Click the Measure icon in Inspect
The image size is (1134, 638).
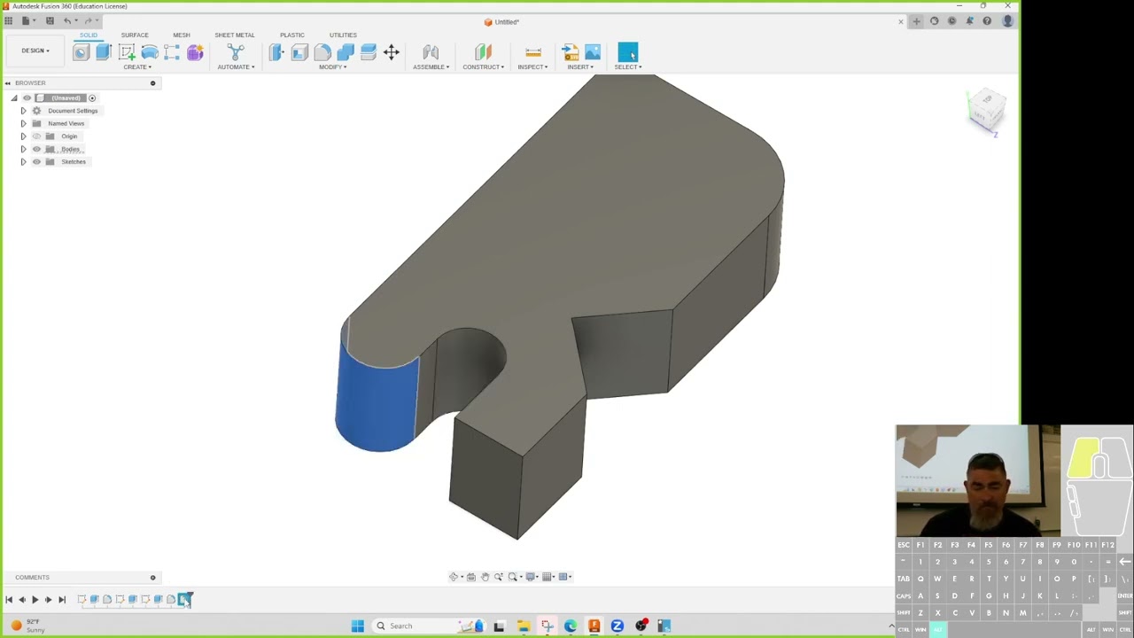click(x=532, y=52)
